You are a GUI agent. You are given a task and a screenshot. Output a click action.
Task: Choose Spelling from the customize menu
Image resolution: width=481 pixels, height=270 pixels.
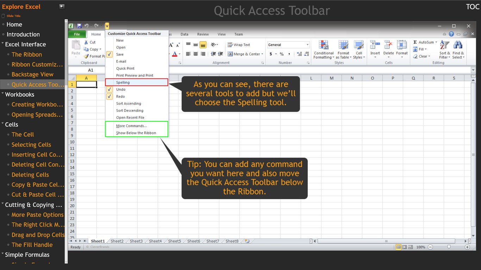pos(137,82)
